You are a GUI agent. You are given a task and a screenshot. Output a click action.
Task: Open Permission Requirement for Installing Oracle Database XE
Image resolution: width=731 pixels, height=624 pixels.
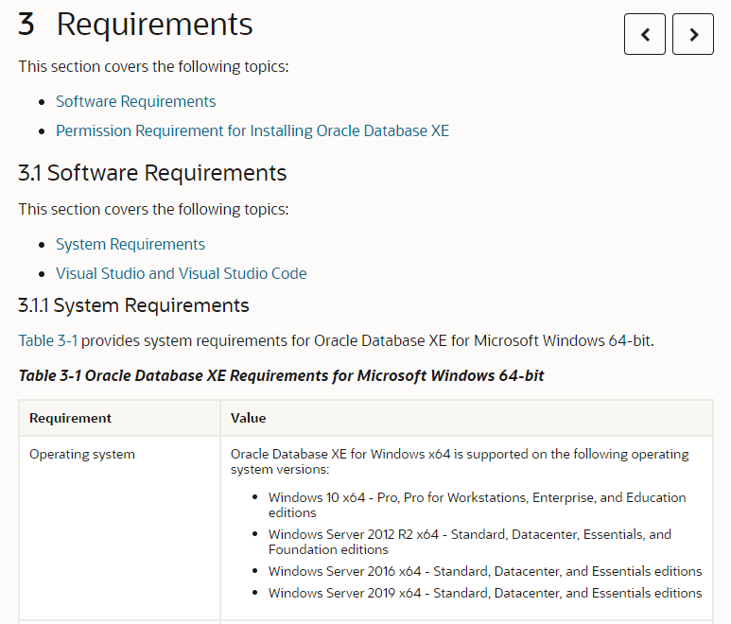(x=252, y=131)
